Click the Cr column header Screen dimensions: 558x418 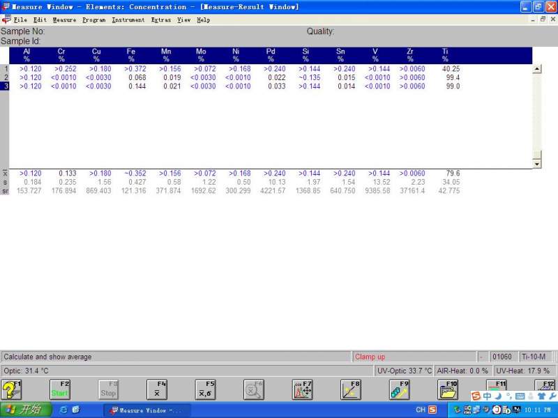click(61, 55)
